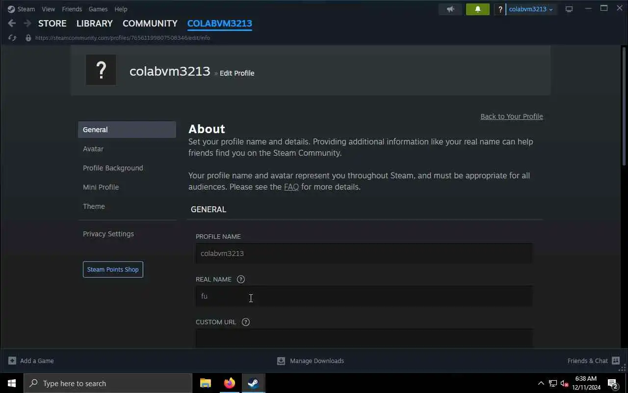
Task: Click the REAL NAME input field
Action: (364, 296)
